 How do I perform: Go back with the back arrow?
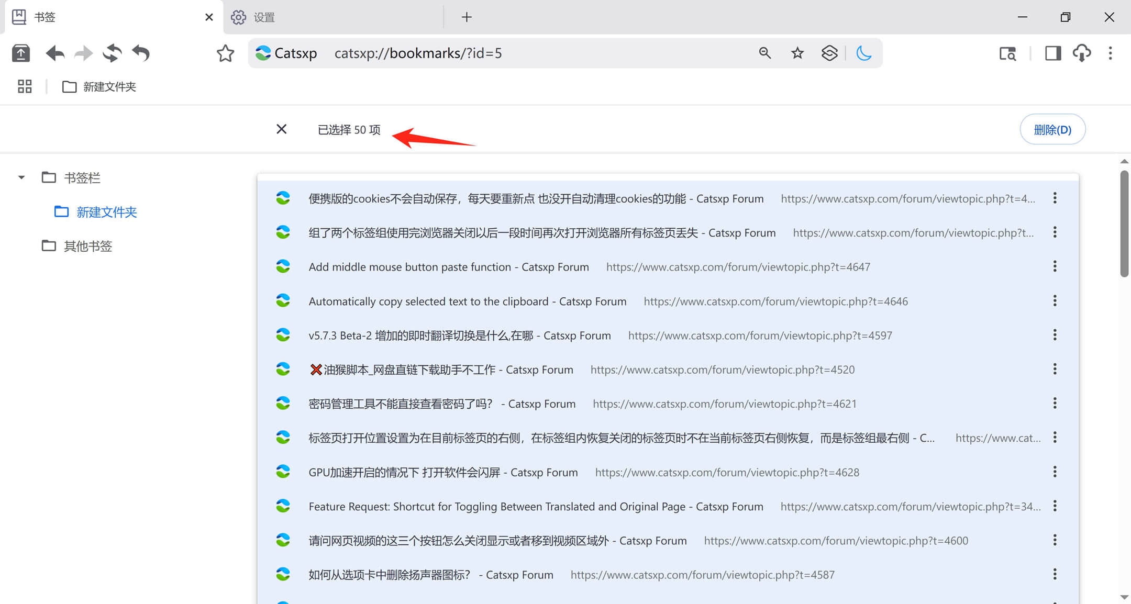point(55,53)
